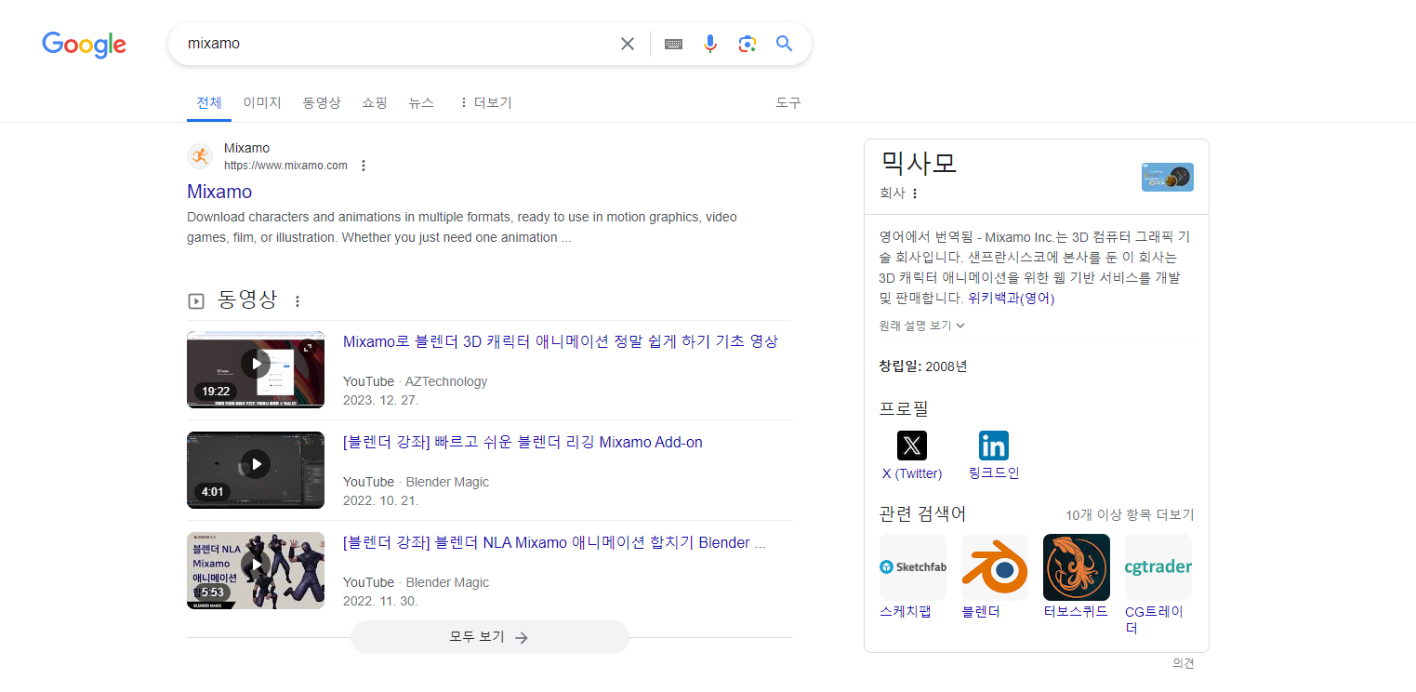Click the magnifier search icon
This screenshot has height=692, width=1416.
[x=785, y=44]
